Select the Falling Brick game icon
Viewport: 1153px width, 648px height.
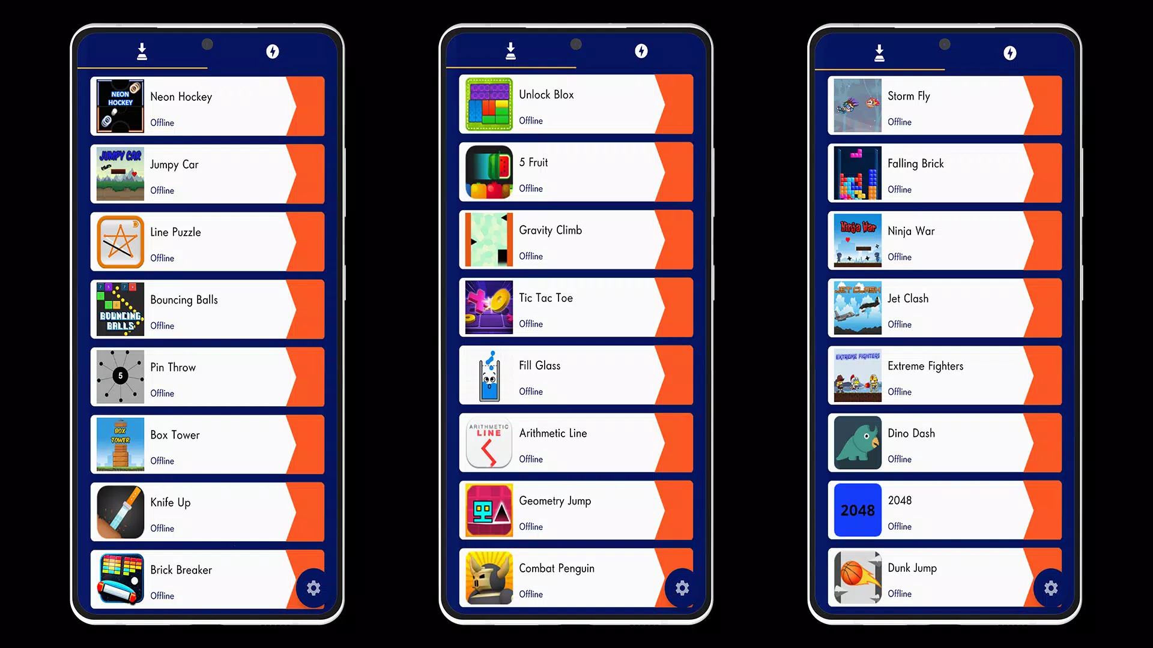click(857, 173)
